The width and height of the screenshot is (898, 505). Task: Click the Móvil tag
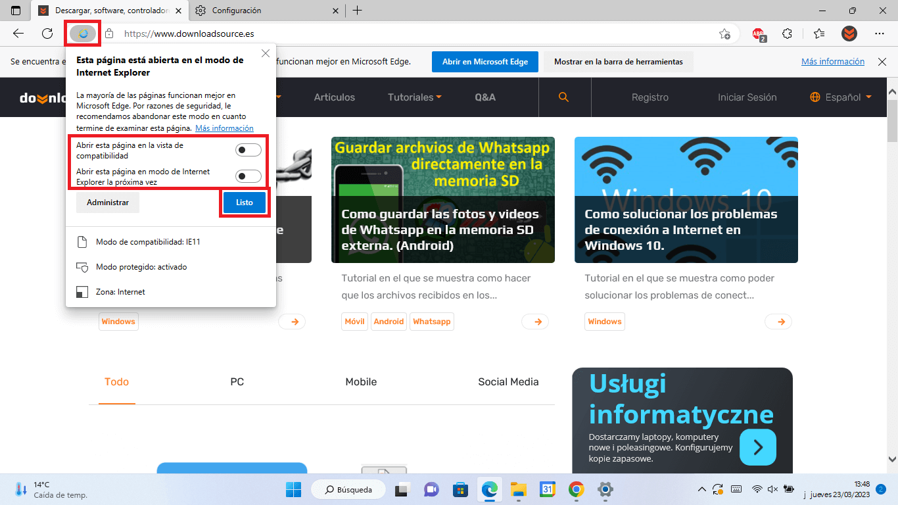[x=355, y=322]
